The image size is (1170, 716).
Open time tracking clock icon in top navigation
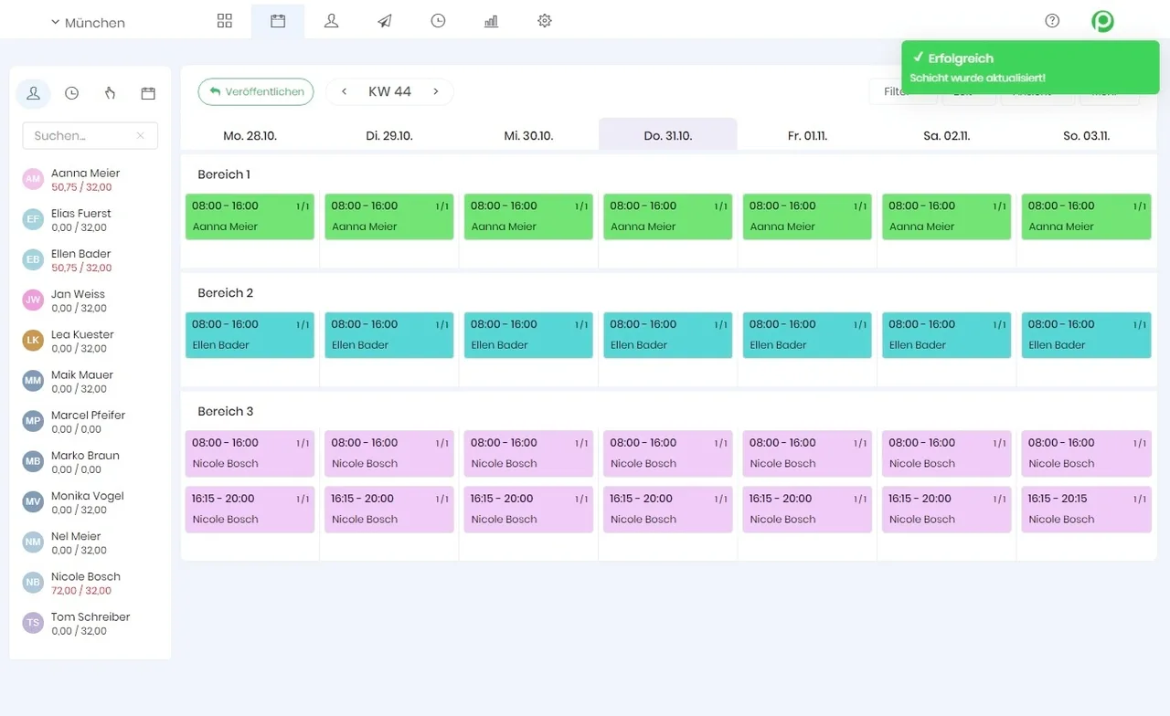point(438,21)
